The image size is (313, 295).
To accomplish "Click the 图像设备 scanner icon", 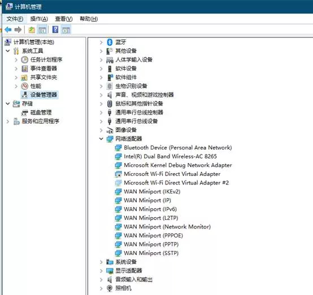I will click(110, 130).
